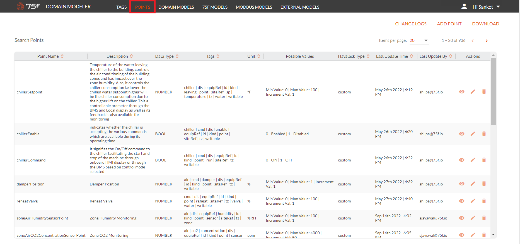Click the '0 - ON | 1 - OFF' cell

(x=279, y=160)
